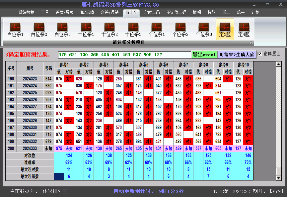Minimize the application window
Image resolution: width=287 pixels, height=197 pixels.
(254, 5)
